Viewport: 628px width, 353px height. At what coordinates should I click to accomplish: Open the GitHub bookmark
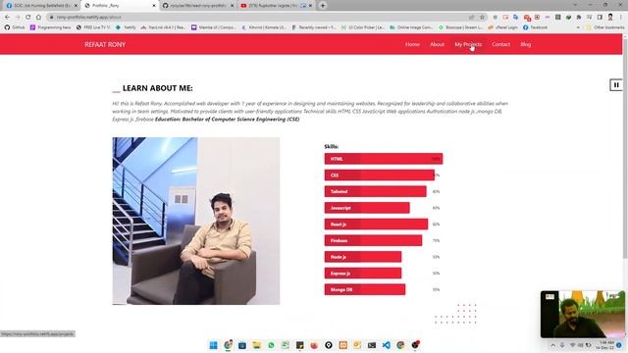point(15,27)
